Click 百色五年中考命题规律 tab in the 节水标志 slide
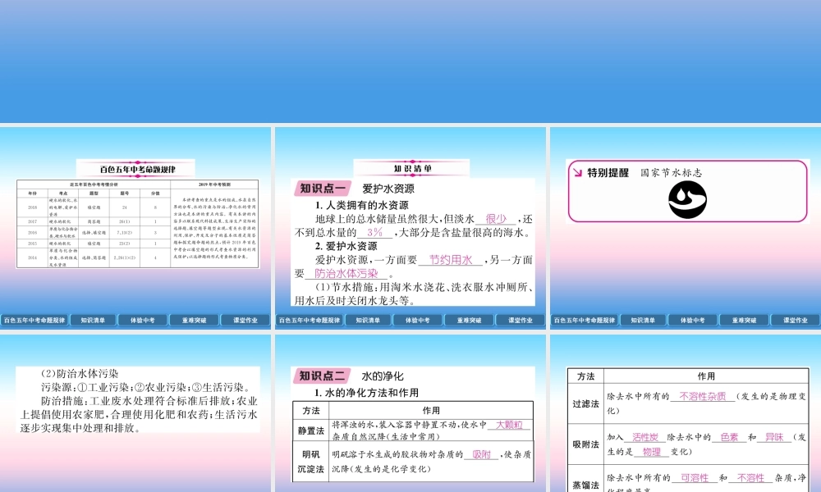The width and height of the screenshot is (821, 492). [x=585, y=320]
